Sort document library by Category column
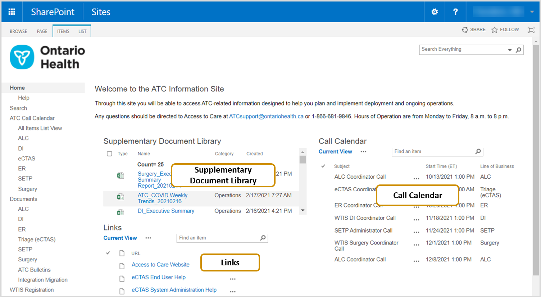The image size is (541, 297). (224, 154)
